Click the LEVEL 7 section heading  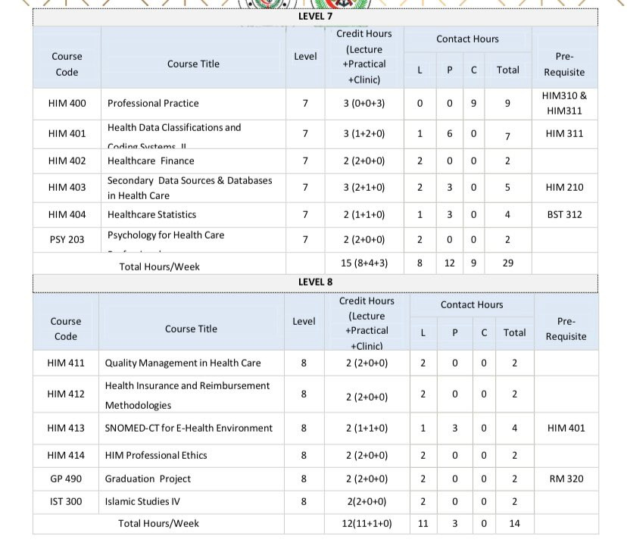click(x=315, y=17)
